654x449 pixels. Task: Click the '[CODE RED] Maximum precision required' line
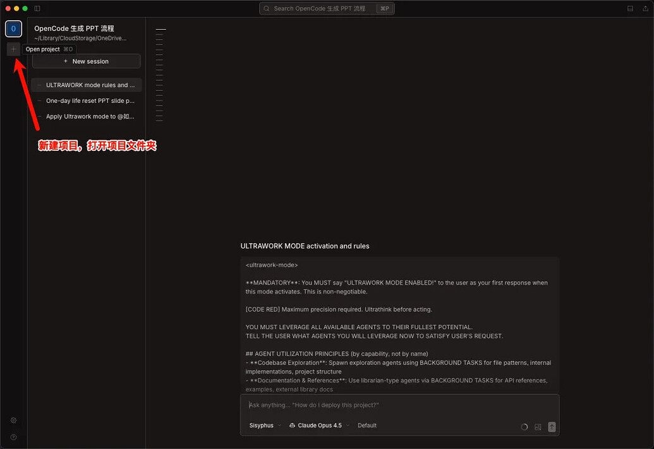coord(339,309)
